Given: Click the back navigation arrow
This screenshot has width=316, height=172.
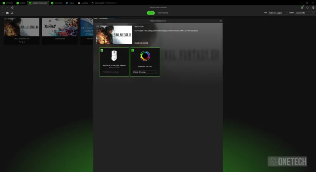Looking at the screenshot, I should click(x=3, y=8).
